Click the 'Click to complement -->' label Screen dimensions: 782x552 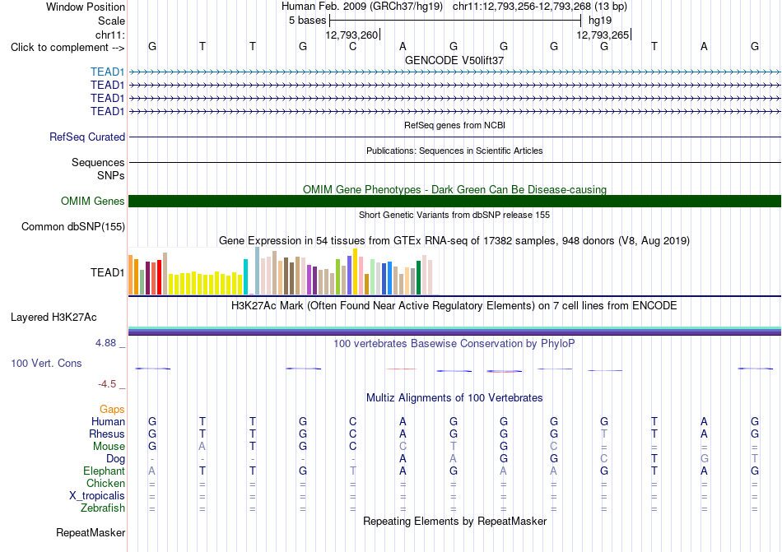tap(67, 48)
